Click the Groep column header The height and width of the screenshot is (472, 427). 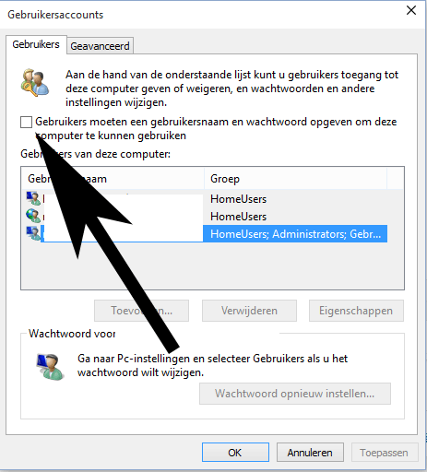click(295, 179)
